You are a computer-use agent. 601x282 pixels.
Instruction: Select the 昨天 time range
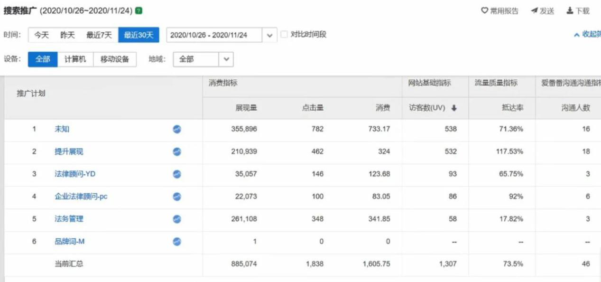coord(67,35)
